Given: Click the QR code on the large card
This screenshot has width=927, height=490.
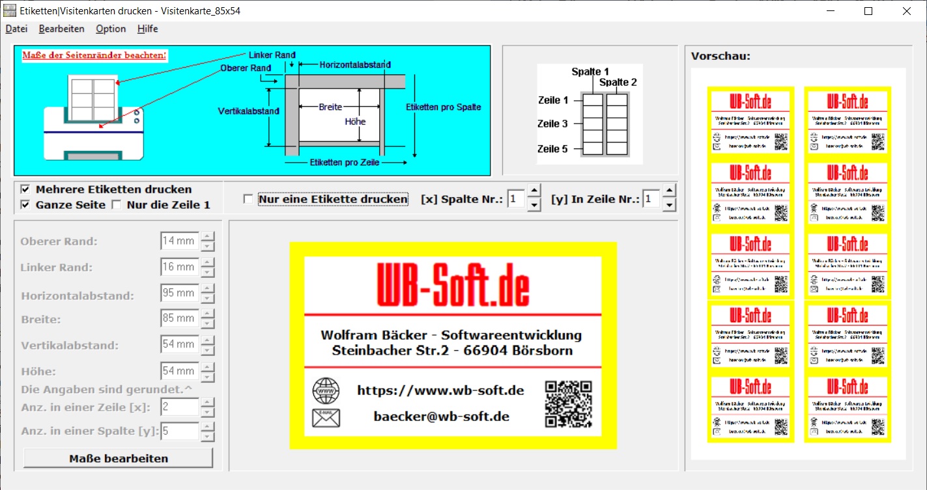Looking at the screenshot, I should (x=569, y=404).
